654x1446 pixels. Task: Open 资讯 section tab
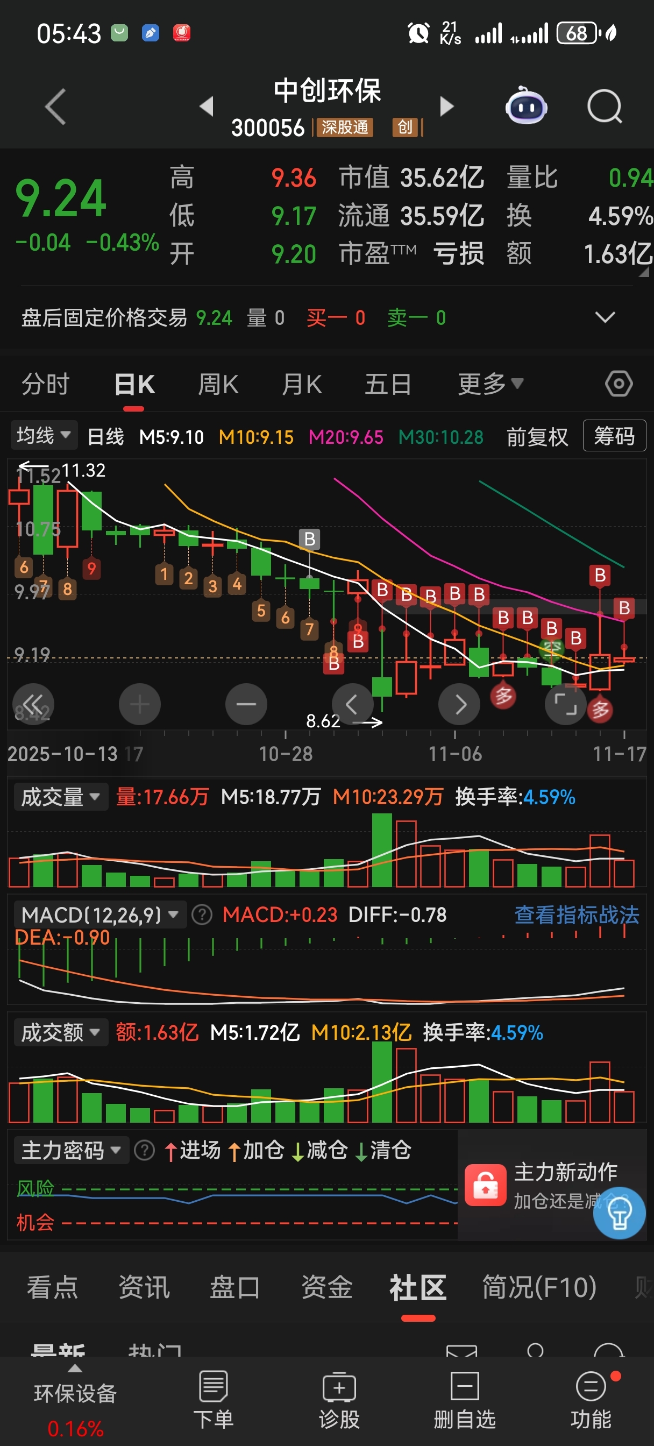144,1287
